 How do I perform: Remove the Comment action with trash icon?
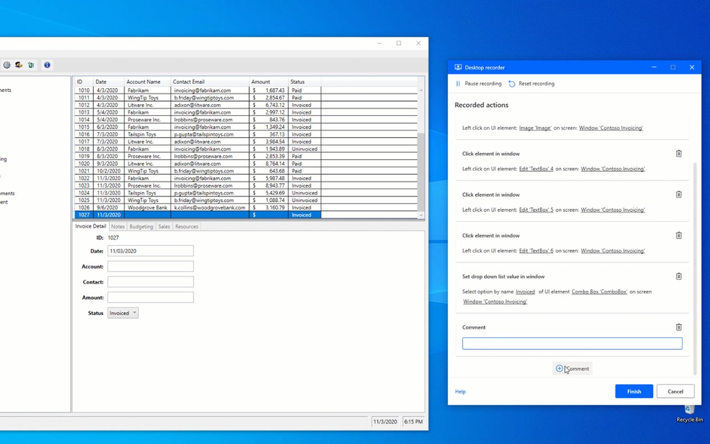pos(678,327)
